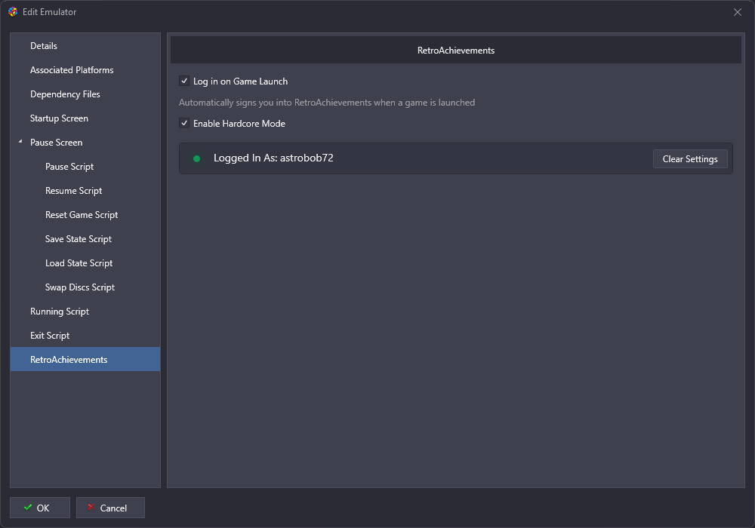Screen dimensions: 755x528
Task: Choose Save State Script item
Action: pos(85,238)
